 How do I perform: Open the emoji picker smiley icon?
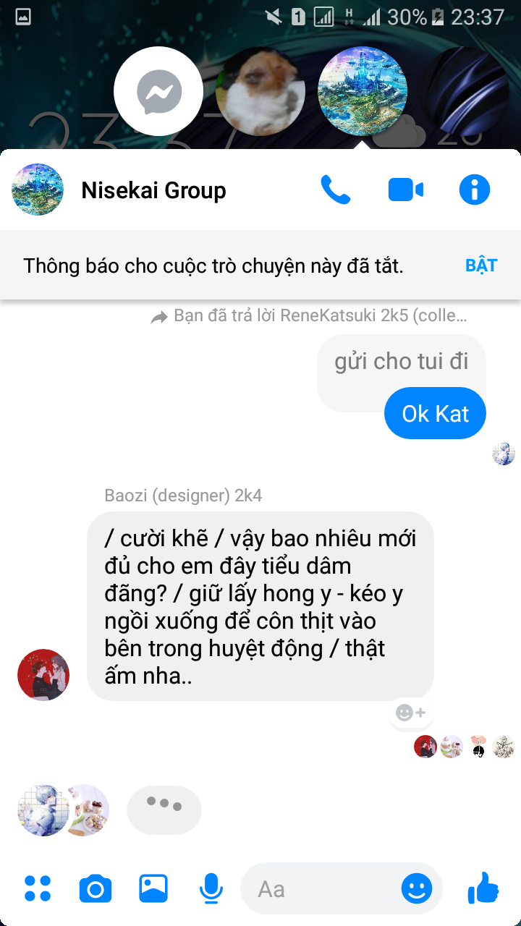pyautogui.click(x=417, y=888)
